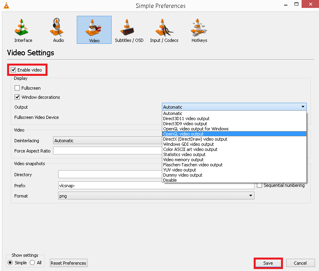
Task: Disable Window decorations
Action: coord(17,97)
